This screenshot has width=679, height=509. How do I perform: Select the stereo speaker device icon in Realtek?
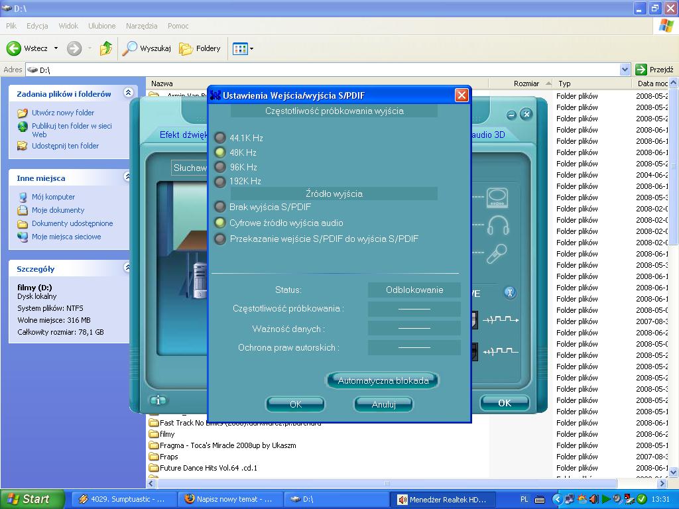point(497,198)
